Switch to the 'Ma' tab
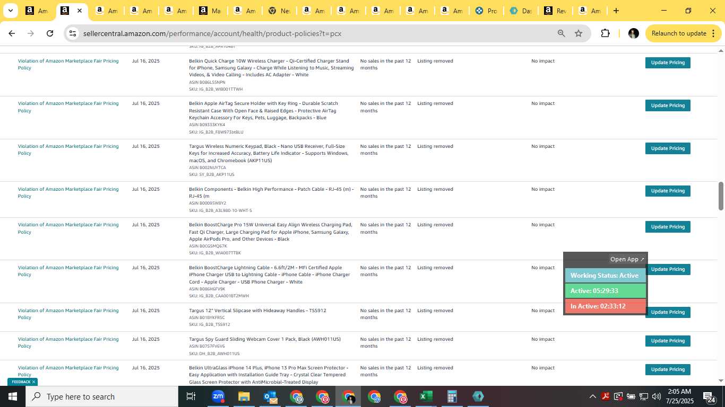The image size is (725, 407). pos(210,11)
